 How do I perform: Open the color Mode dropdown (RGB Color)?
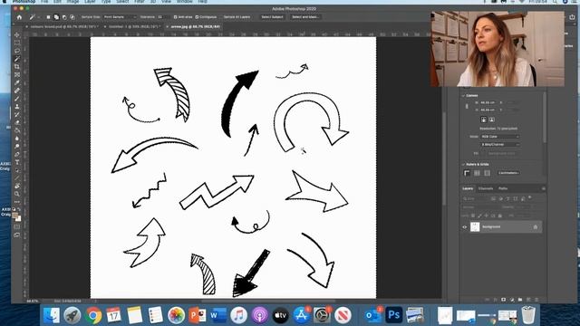click(499, 137)
